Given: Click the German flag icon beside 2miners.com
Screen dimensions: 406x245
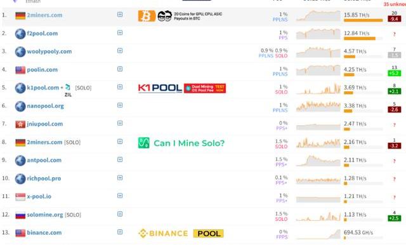Looking at the screenshot, I should pyautogui.click(x=20, y=15).
